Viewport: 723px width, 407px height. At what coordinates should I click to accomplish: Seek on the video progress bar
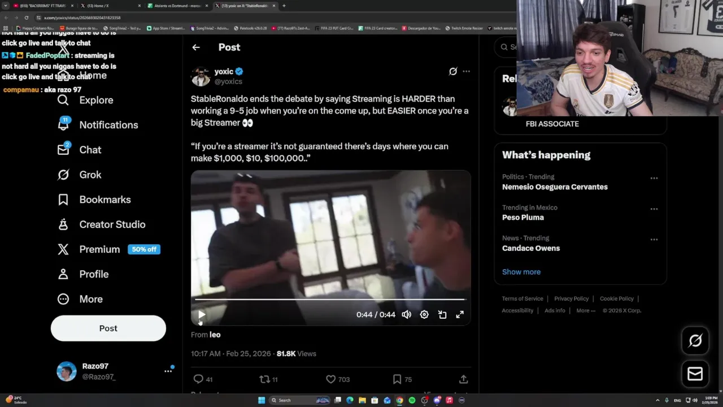330,300
